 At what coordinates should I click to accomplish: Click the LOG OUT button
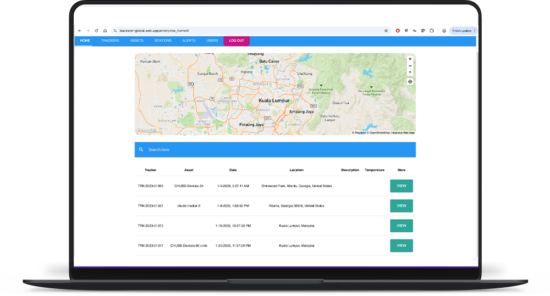[237, 41]
